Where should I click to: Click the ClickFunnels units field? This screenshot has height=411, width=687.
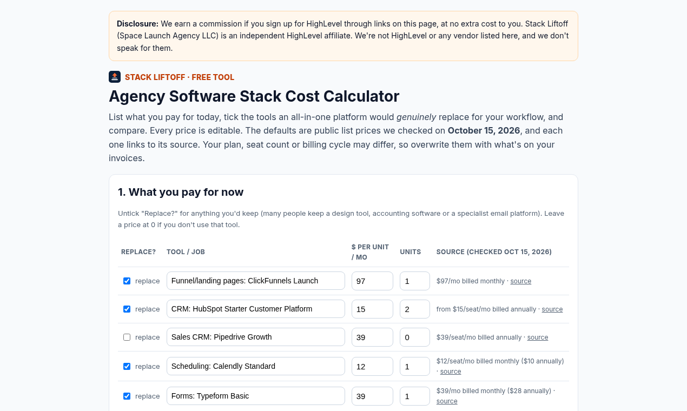[415, 281]
